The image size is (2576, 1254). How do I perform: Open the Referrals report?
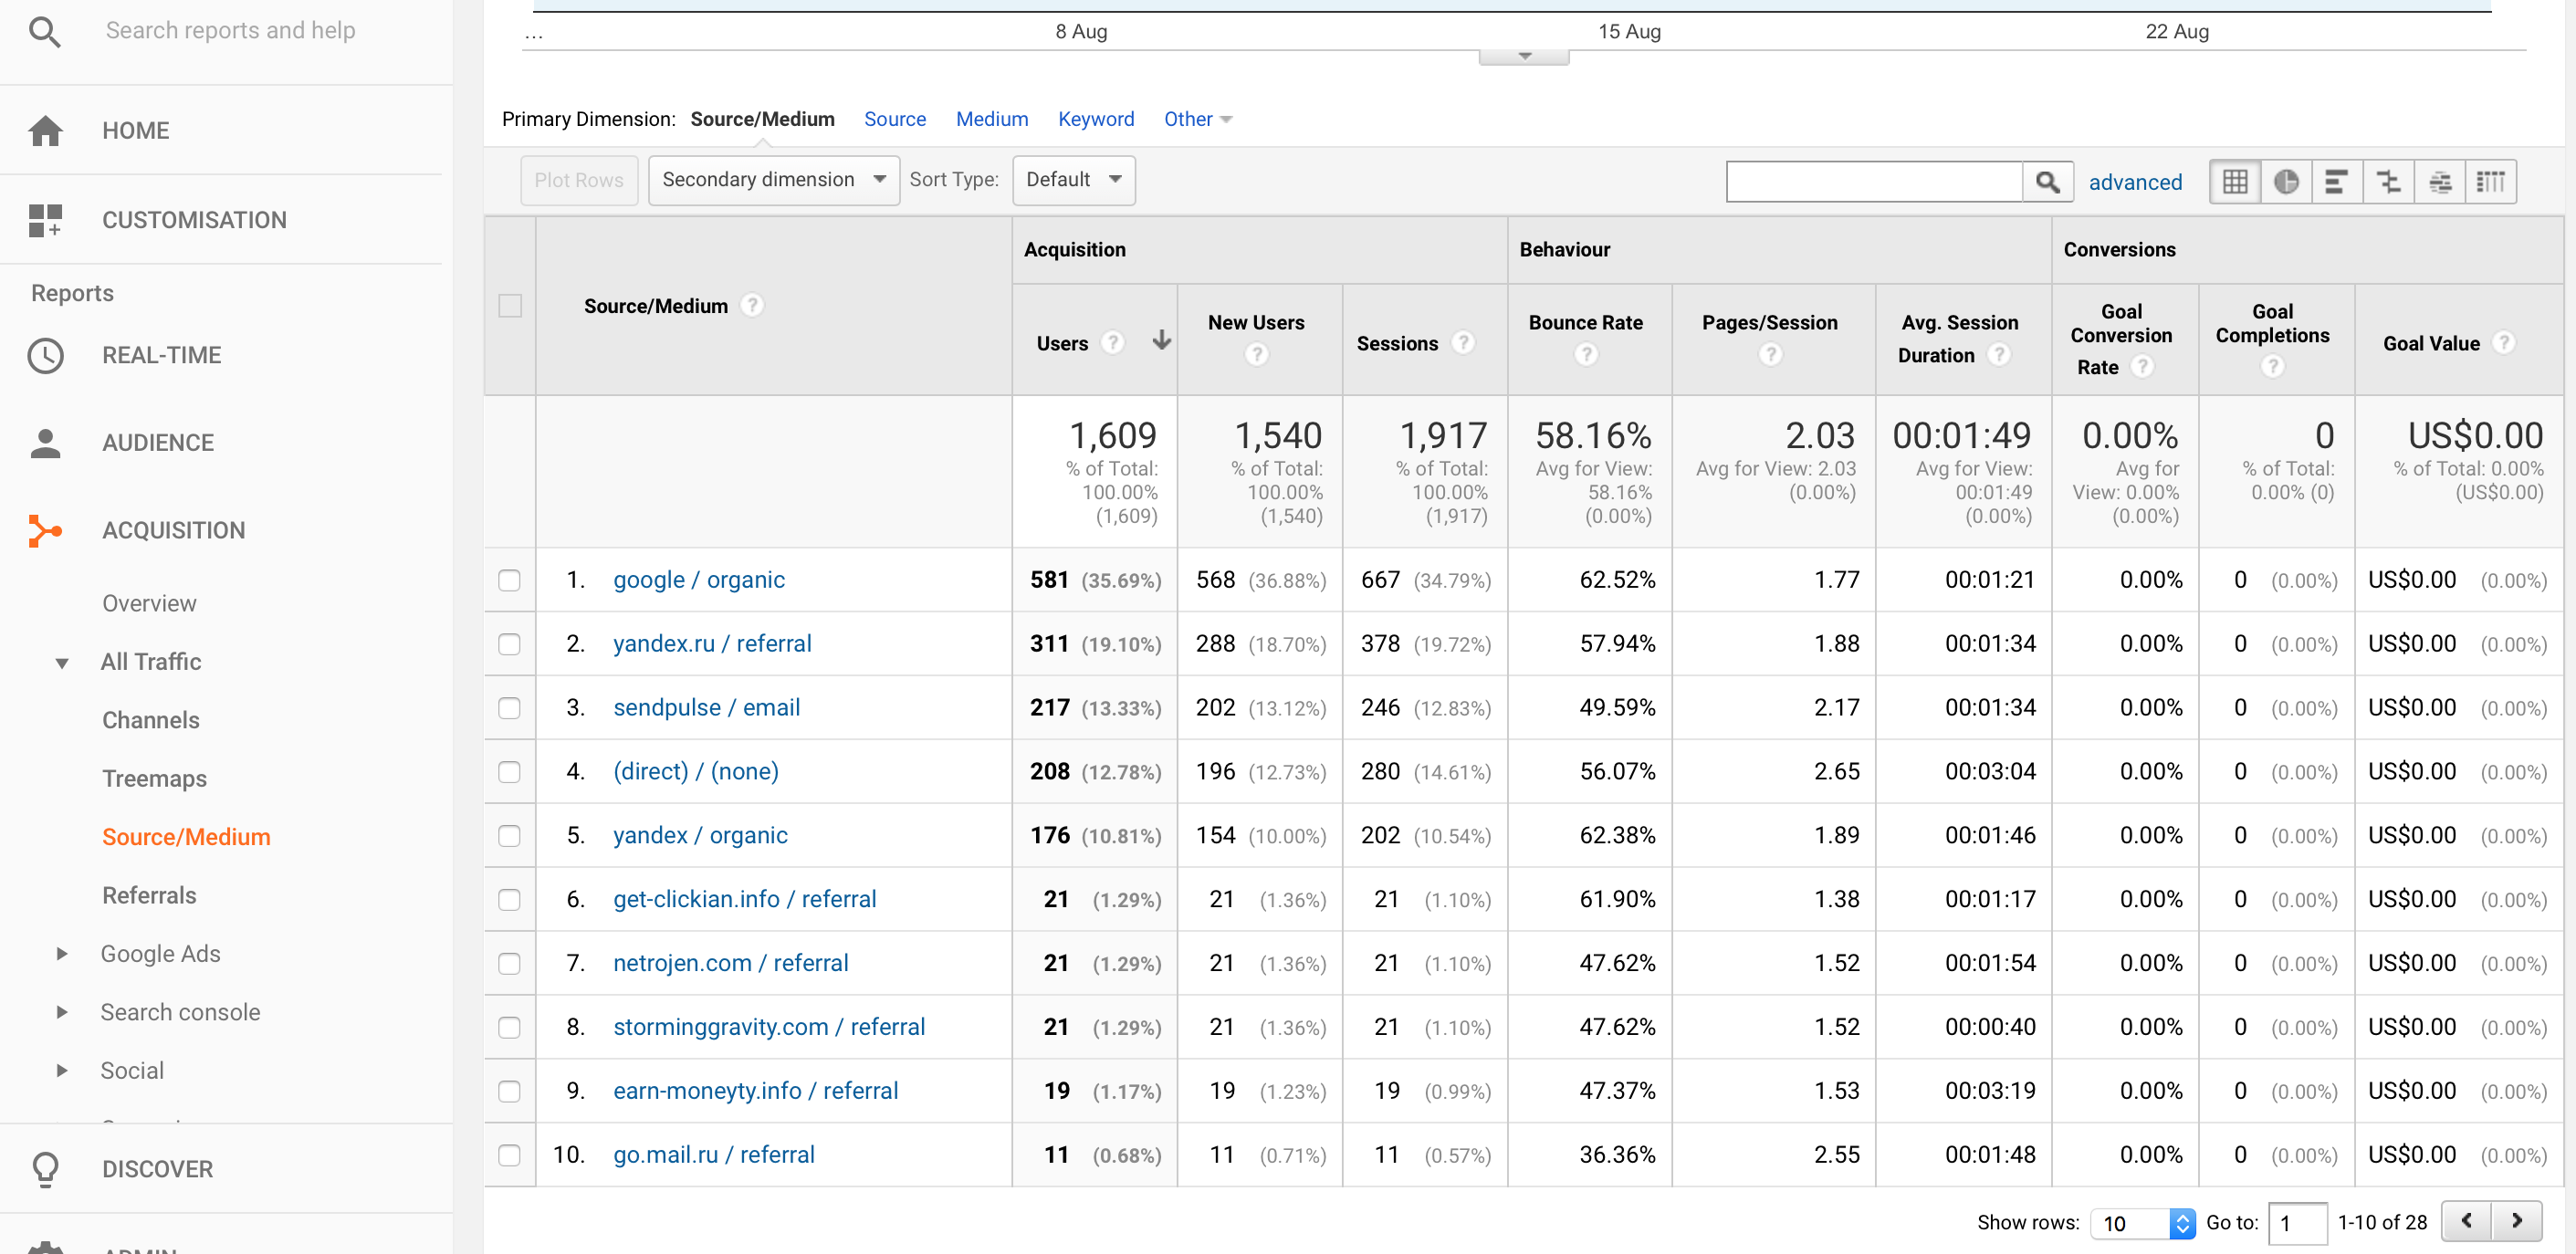pyautogui.click(x=149, y=895)
